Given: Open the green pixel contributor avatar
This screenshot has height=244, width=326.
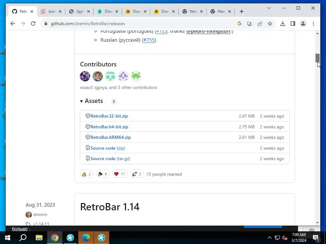Looking at the screenshot, I should 136,76.
